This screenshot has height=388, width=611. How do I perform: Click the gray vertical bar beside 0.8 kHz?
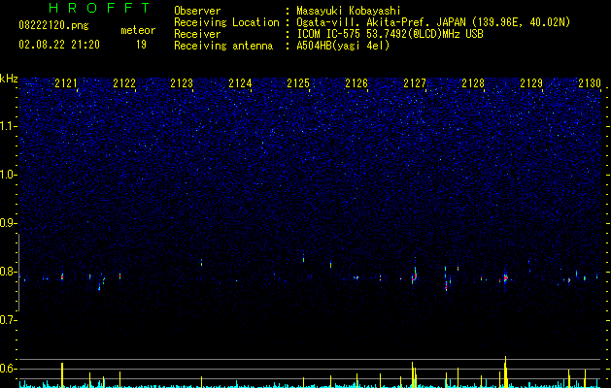(18, 273)
